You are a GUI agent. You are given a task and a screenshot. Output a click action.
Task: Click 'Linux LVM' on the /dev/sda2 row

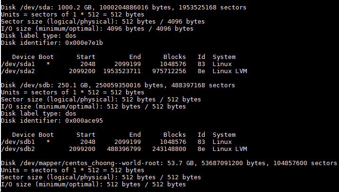click(x=230, y=71)
